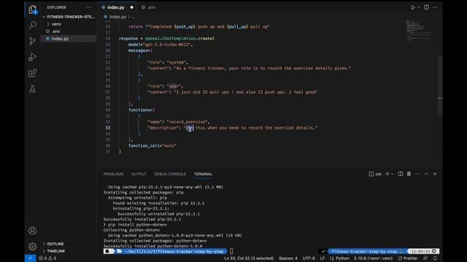Open the Run and Debug view

[32, 57]
